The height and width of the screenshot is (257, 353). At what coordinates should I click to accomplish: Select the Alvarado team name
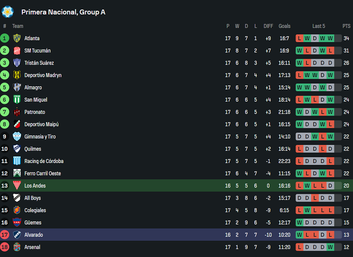33,235
